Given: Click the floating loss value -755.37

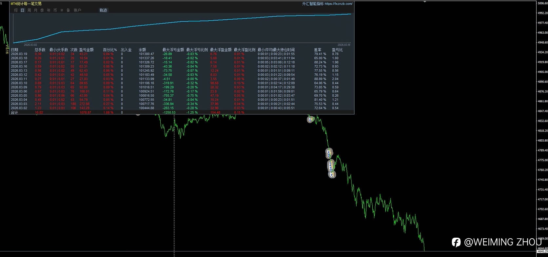Looking at the screenshot, I should click(168, 96).
